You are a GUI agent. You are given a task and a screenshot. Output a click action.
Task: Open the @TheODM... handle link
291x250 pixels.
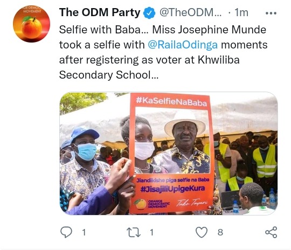pyautogui.click(x=190, y=12)
